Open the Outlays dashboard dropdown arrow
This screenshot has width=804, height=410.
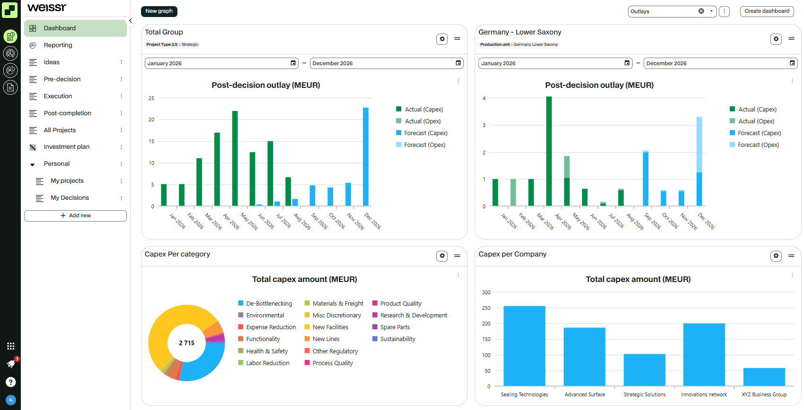click(x=711, y=11)
